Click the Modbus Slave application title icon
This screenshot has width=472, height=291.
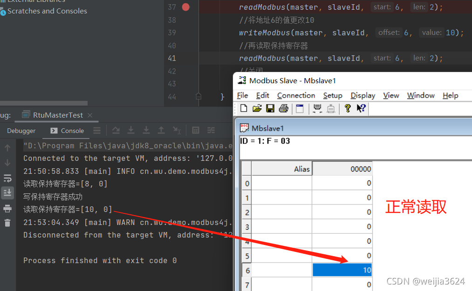click(x=242, y=80)
